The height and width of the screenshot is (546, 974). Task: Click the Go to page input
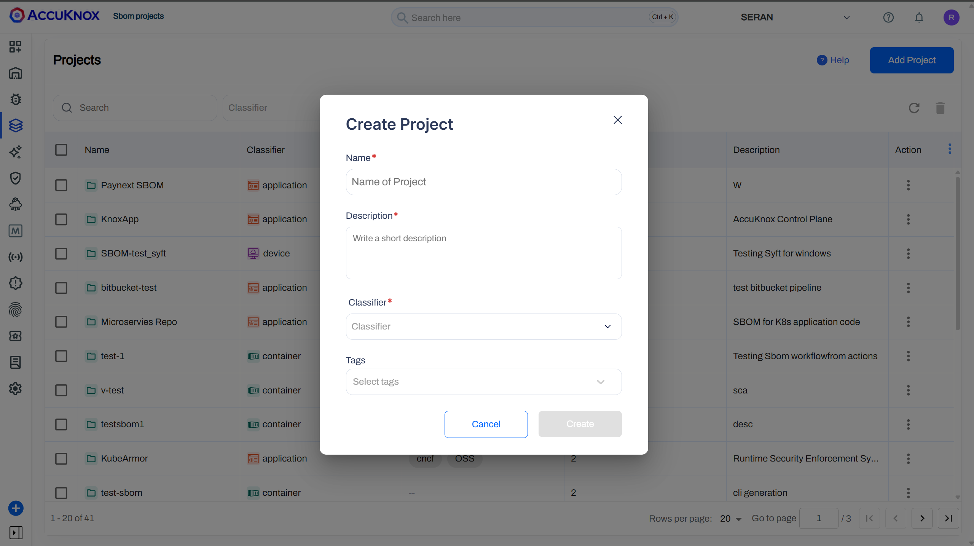[818, 519]
